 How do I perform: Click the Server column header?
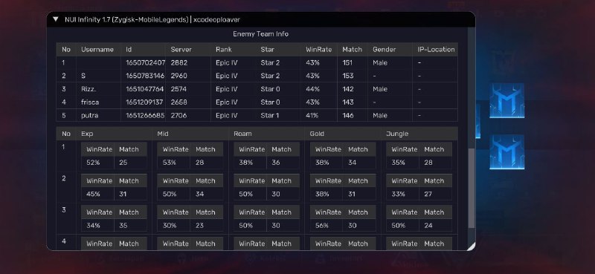[181, 49]
